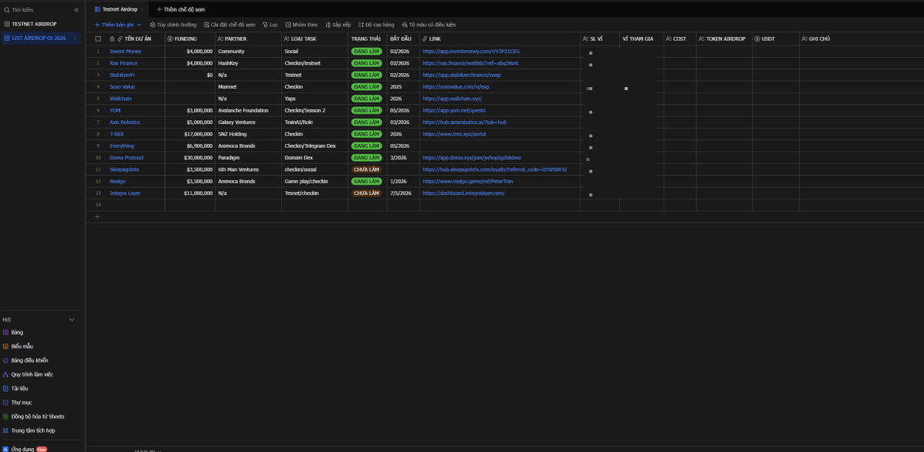The width and height of the screenshot is (924, 452).
Task: Open the CHƯA LÀM status for Sleepagotchi
Action: 367,169
